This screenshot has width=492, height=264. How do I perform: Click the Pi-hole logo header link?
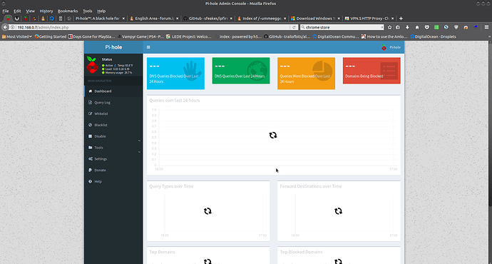coord(113,47)
